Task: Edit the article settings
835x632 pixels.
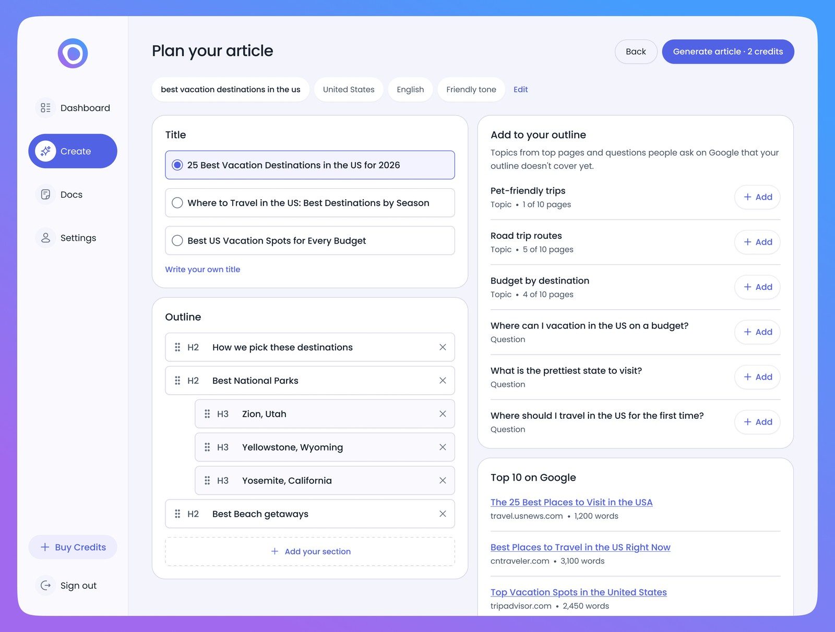Action: pyautogui.click(x=520, y=90)
